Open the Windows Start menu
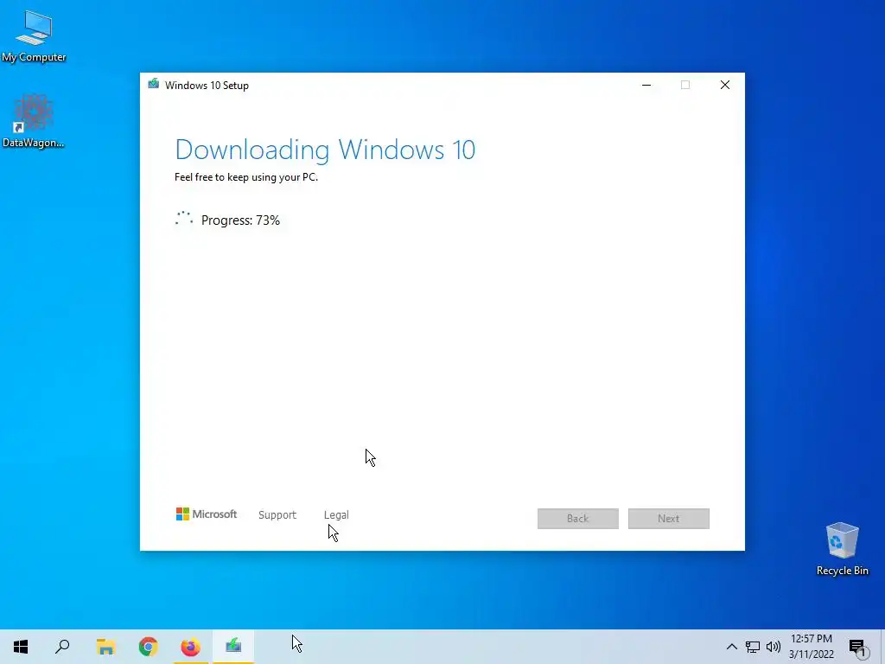The width and height of the screenshot is (885, 664). [21, 647]
